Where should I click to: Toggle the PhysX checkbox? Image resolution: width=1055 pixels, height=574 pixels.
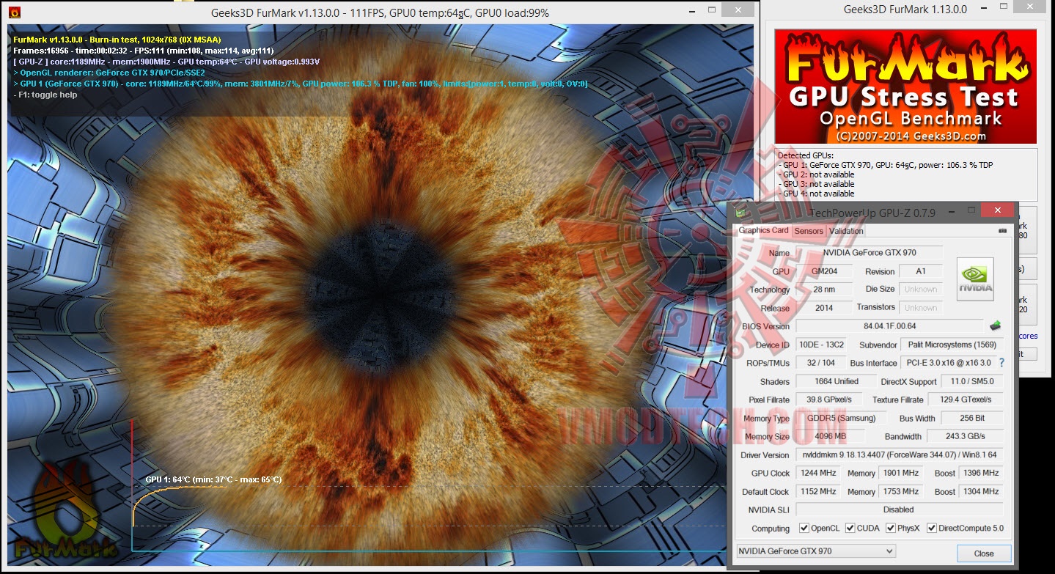coord(891,528)
